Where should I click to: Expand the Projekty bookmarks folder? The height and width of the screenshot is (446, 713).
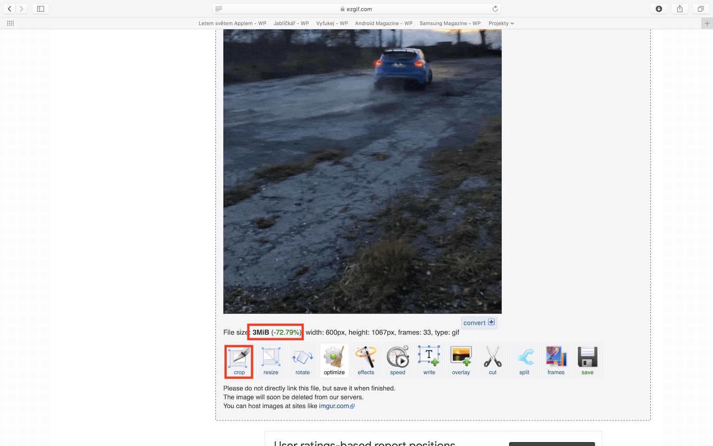(501, 23)
